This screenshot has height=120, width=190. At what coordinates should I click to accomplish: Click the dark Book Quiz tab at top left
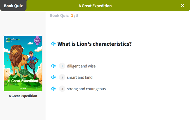(13, 6)
